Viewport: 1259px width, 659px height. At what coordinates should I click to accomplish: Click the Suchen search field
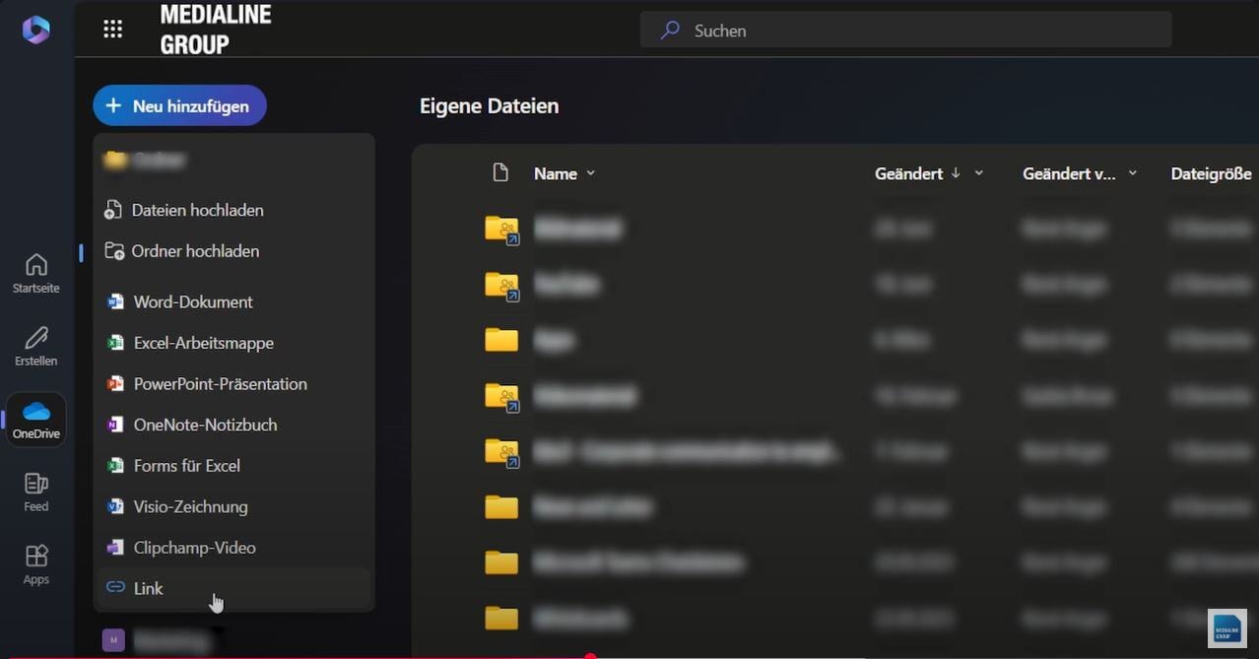[905, 31]
